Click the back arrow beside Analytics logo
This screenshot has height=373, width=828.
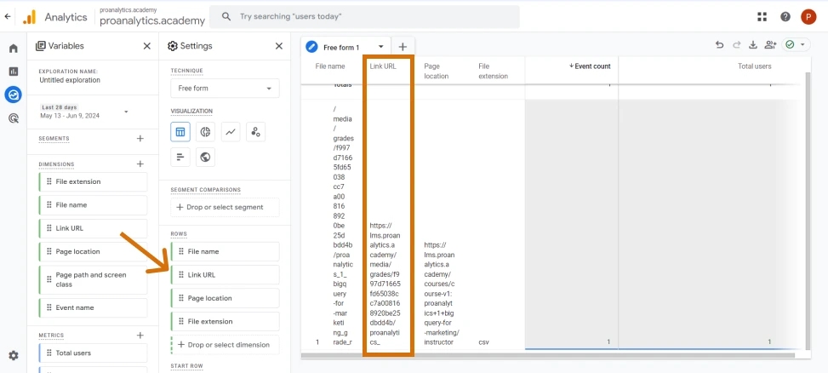pos(8,16)
